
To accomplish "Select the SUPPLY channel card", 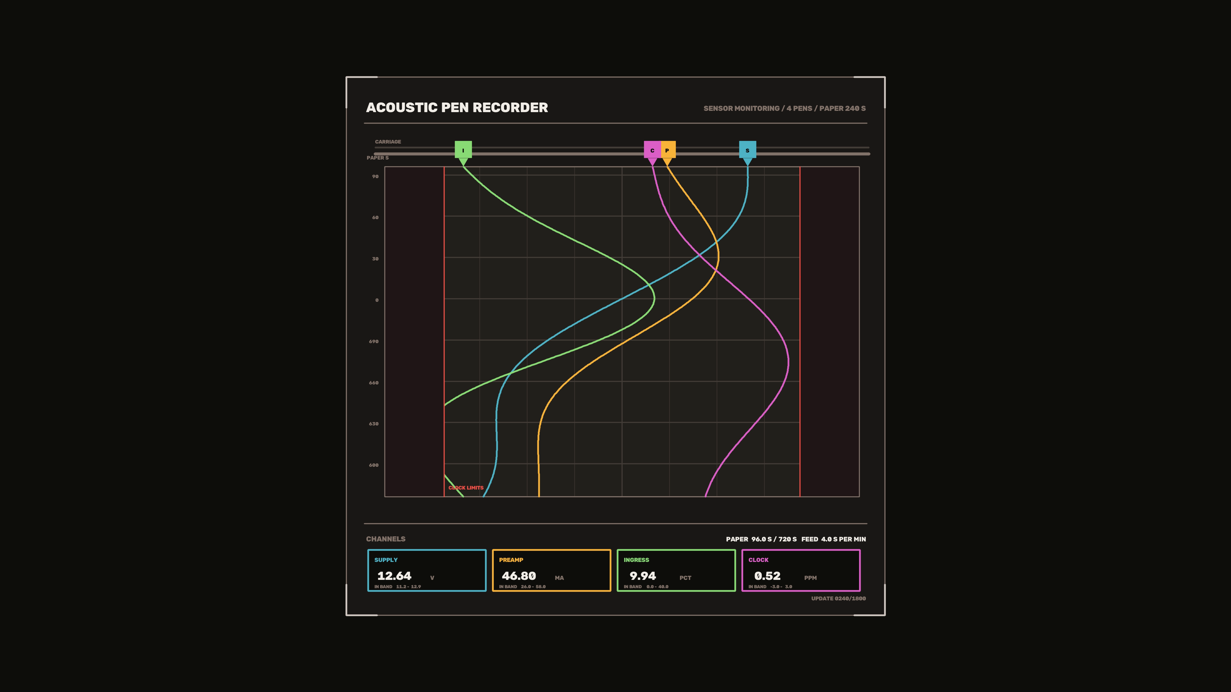I will pos(427,570).
